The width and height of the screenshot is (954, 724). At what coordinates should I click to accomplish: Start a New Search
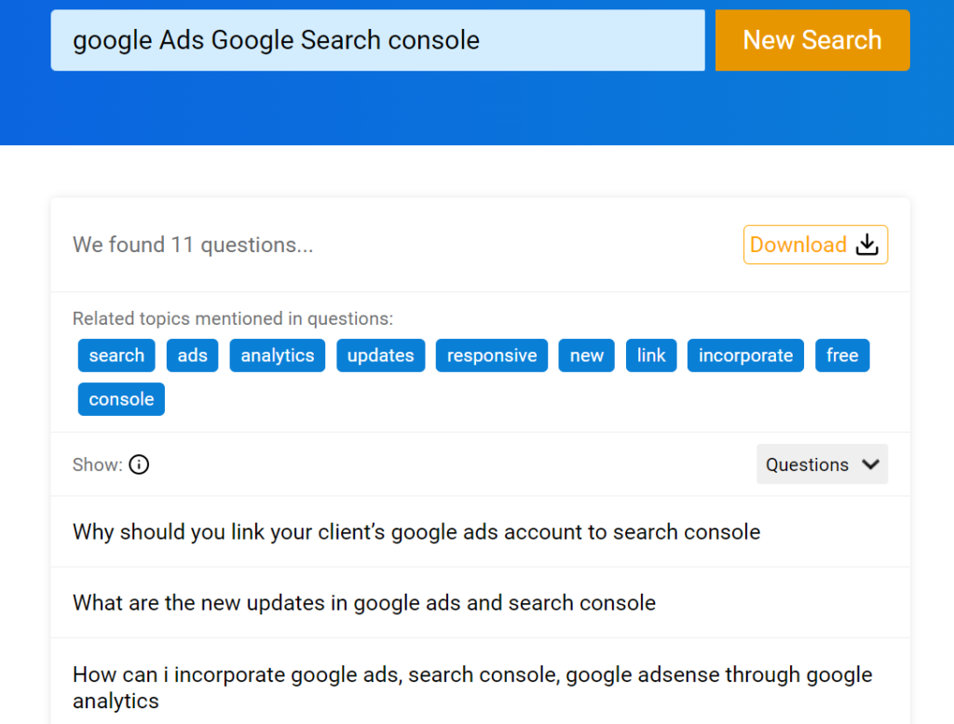[x=812, y=40]
